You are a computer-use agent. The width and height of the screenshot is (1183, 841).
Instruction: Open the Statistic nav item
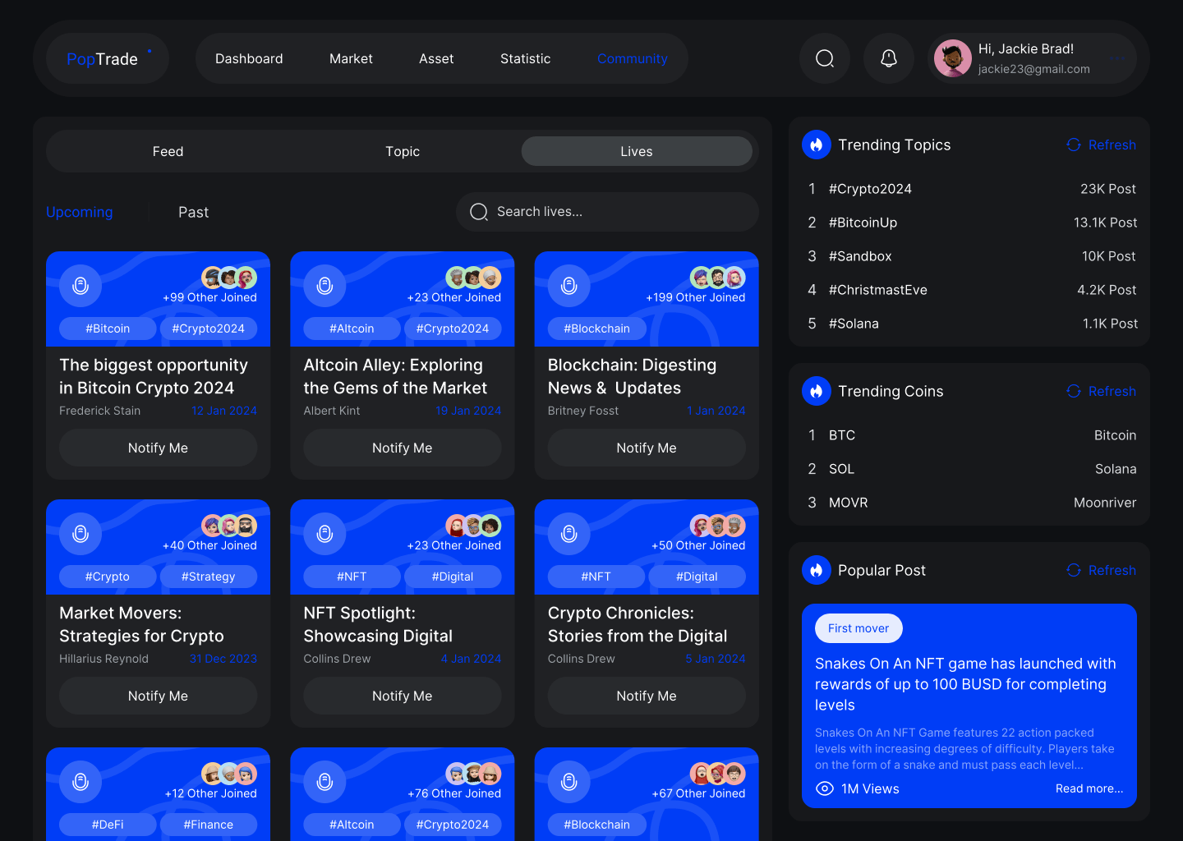[x=526, y=59]
